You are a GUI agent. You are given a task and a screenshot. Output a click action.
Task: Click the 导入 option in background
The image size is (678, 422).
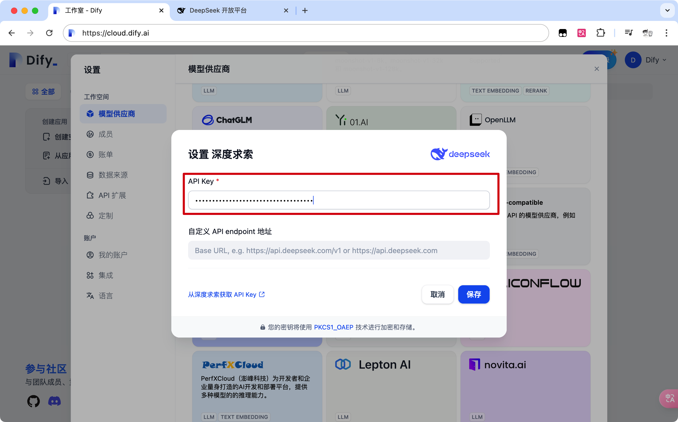tap(55, 181)
